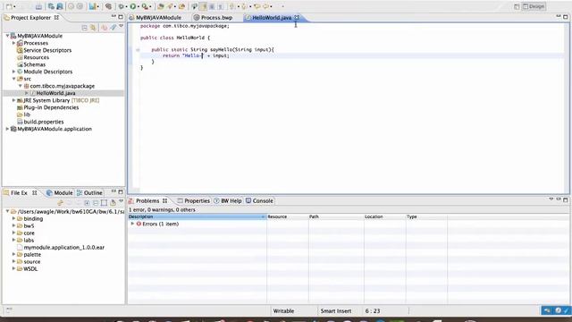The image size is (572, 322).
Task: Sort by Location column header
Action: click(x=384, y=216)
